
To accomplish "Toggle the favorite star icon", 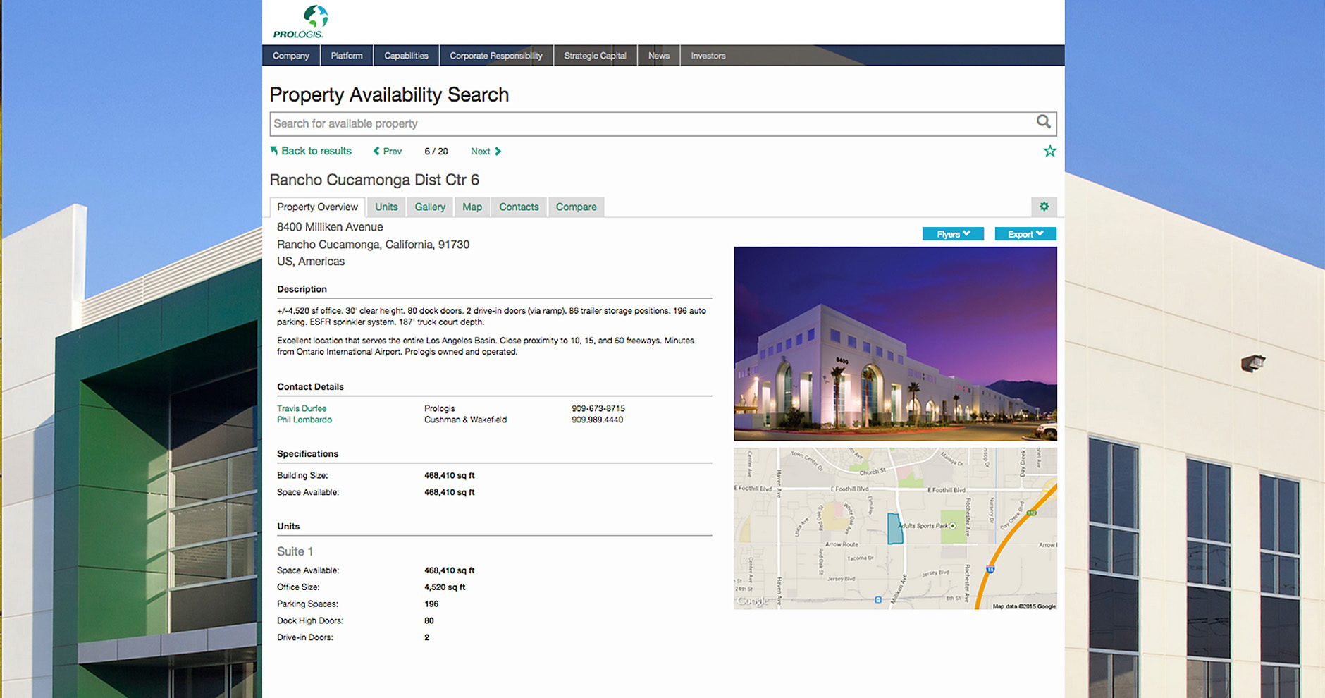I will point(1049,151).
